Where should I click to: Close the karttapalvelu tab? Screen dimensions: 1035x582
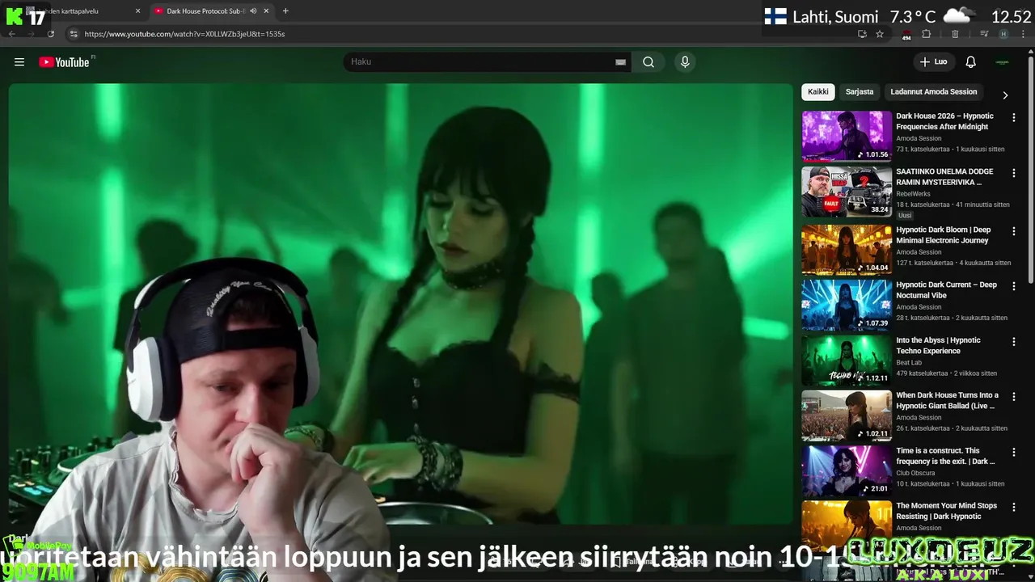pyautogui.click(x=137, y=11)
